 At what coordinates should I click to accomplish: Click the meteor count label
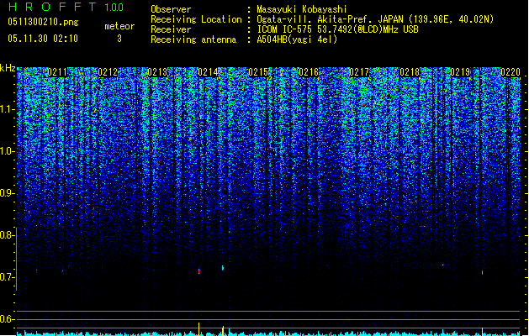pos(119,26)
